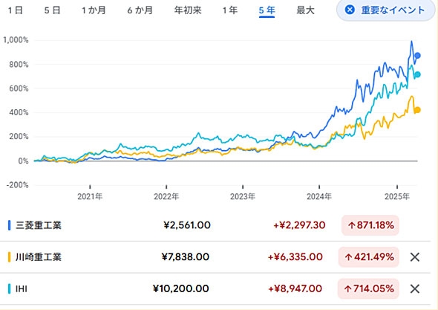The width and height of the screenshot is (438, 310).
Task: Open the 川崎重工業 stock name
Action: (39, 256)
